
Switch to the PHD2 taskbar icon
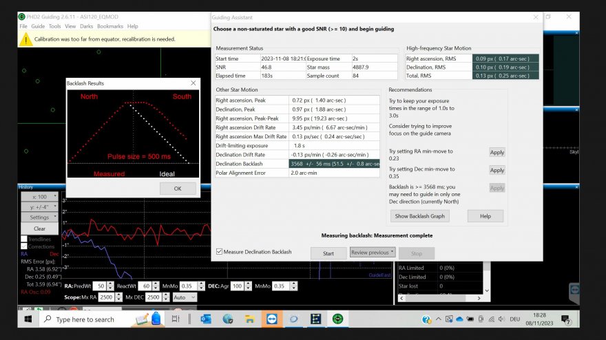[x=338, y=319]
